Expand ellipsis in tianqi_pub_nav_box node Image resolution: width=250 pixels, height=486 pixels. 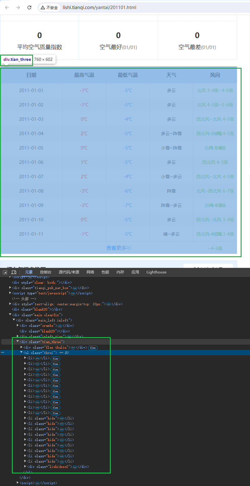tap(75, 288)
